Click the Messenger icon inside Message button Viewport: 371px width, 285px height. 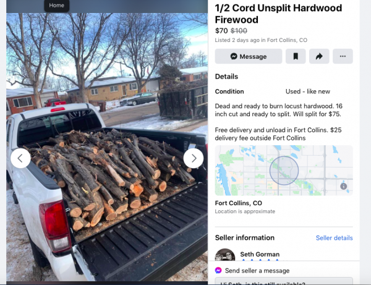click(234, 56)
